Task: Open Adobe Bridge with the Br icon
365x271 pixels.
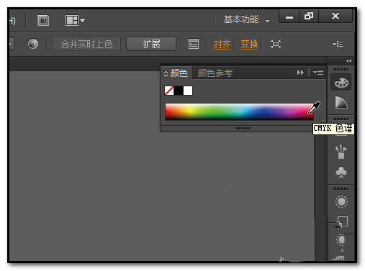Action: (x=43, y=21)
